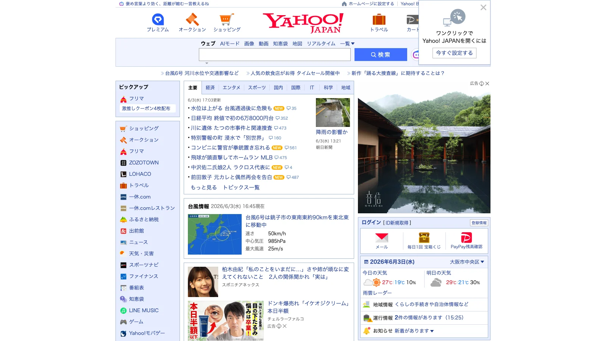Screen dimensions: 606x341
Task: Open the 柏木由紀 article photo
Action: pos(203,282)
